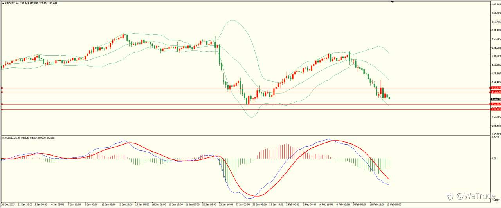Select the 153.814 red horizontal line label
501x208 pixels.
[496, 88]
